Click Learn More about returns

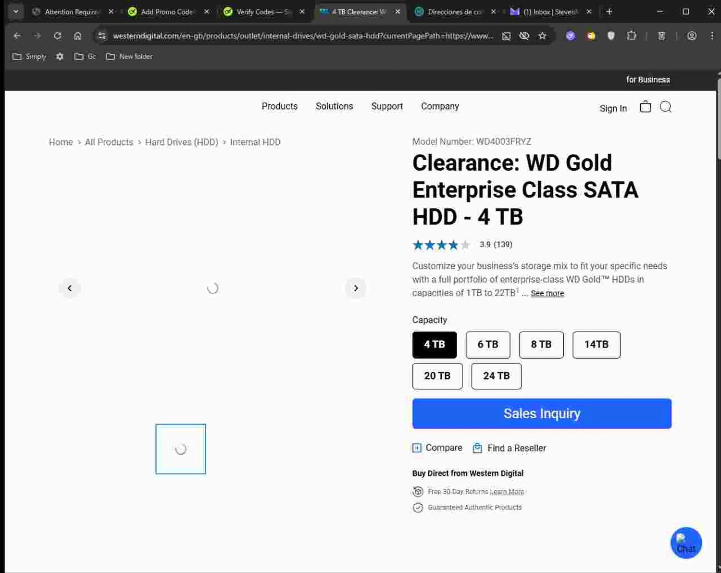point(507,492)
